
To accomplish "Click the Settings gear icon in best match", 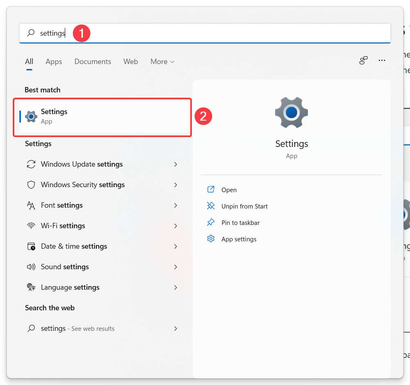I will click(31, 117).
